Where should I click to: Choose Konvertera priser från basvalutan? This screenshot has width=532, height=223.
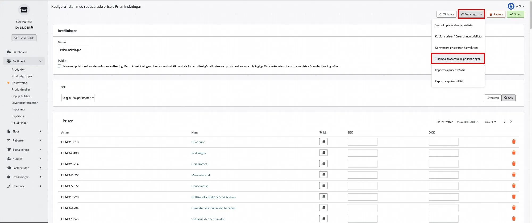click(456, 48)
